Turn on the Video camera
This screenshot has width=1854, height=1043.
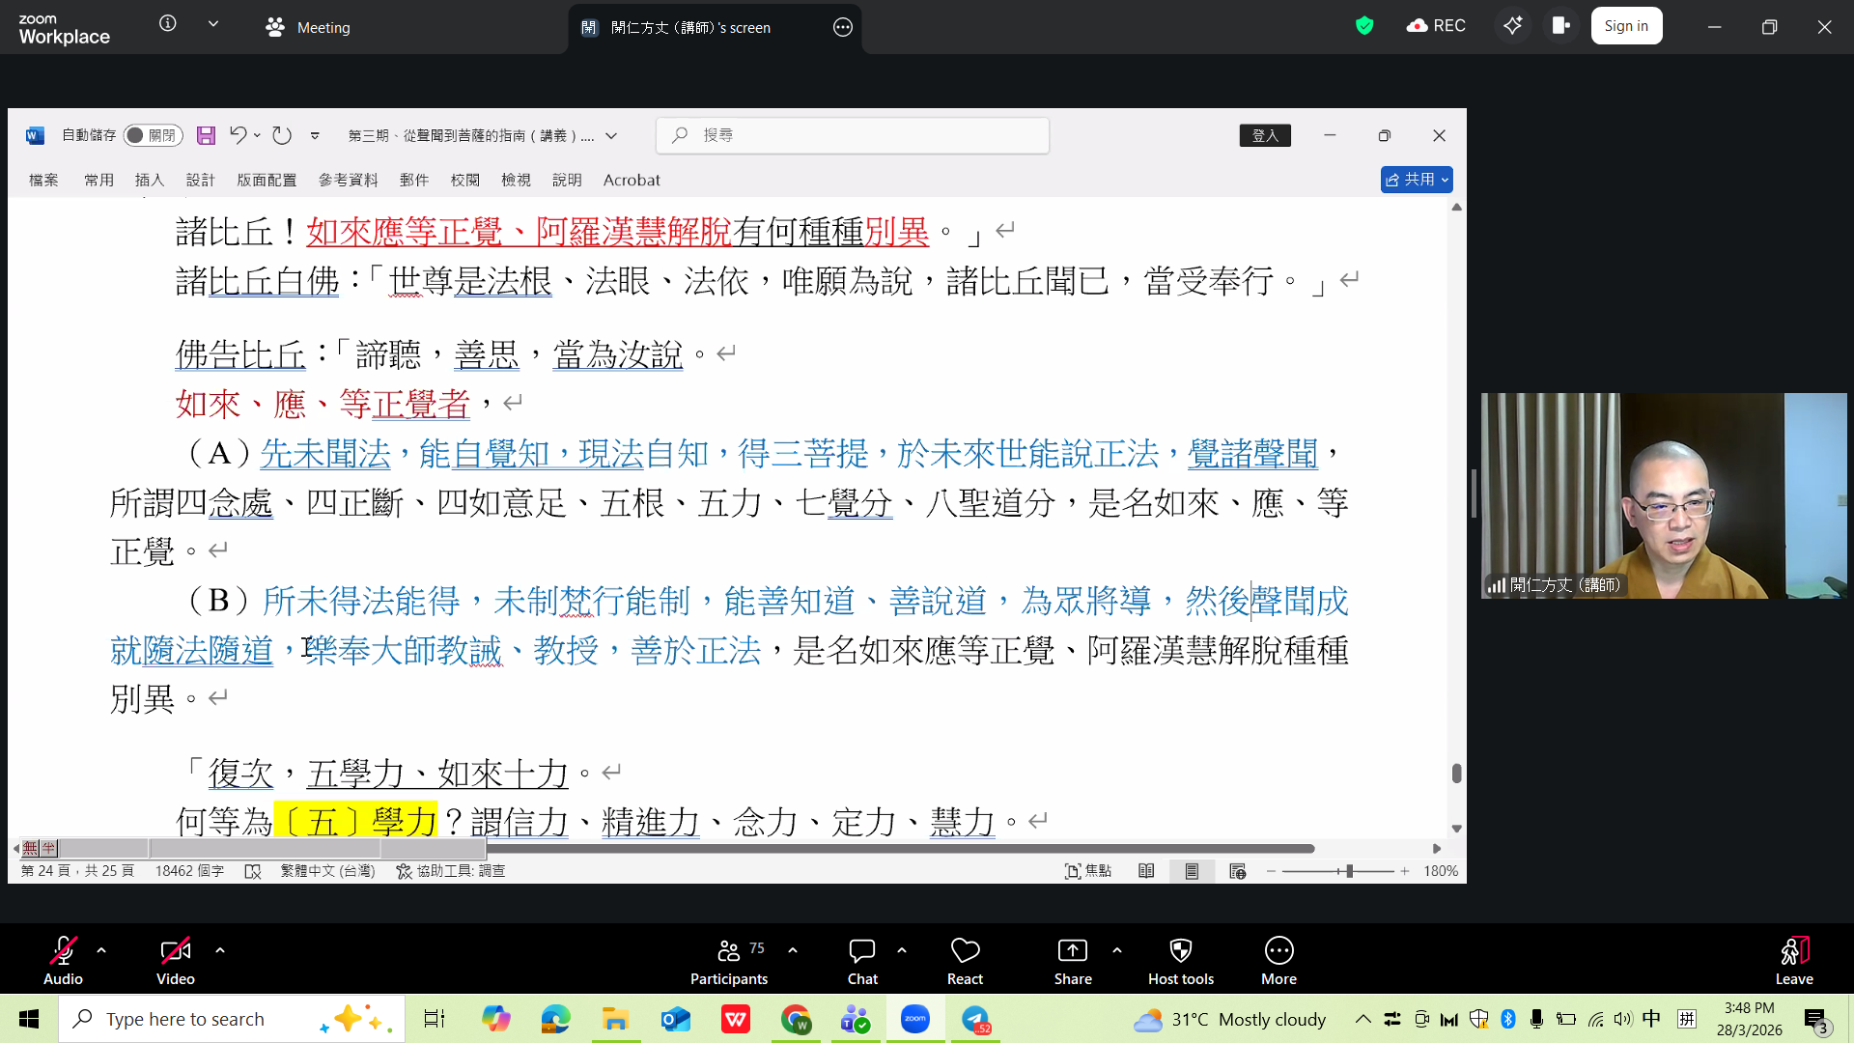point(175,951)
